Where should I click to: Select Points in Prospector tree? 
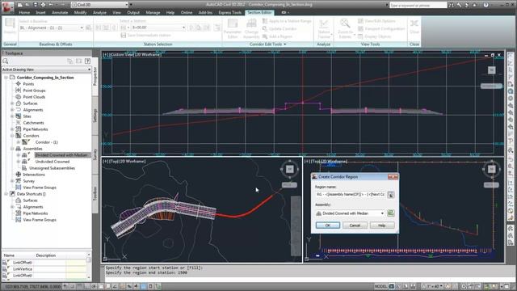pyautogui.click(x=28, y=84)
